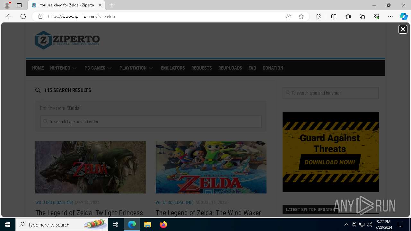Open the Collections icon
This screenshot has height=231, width=411.
coord(362,16)
